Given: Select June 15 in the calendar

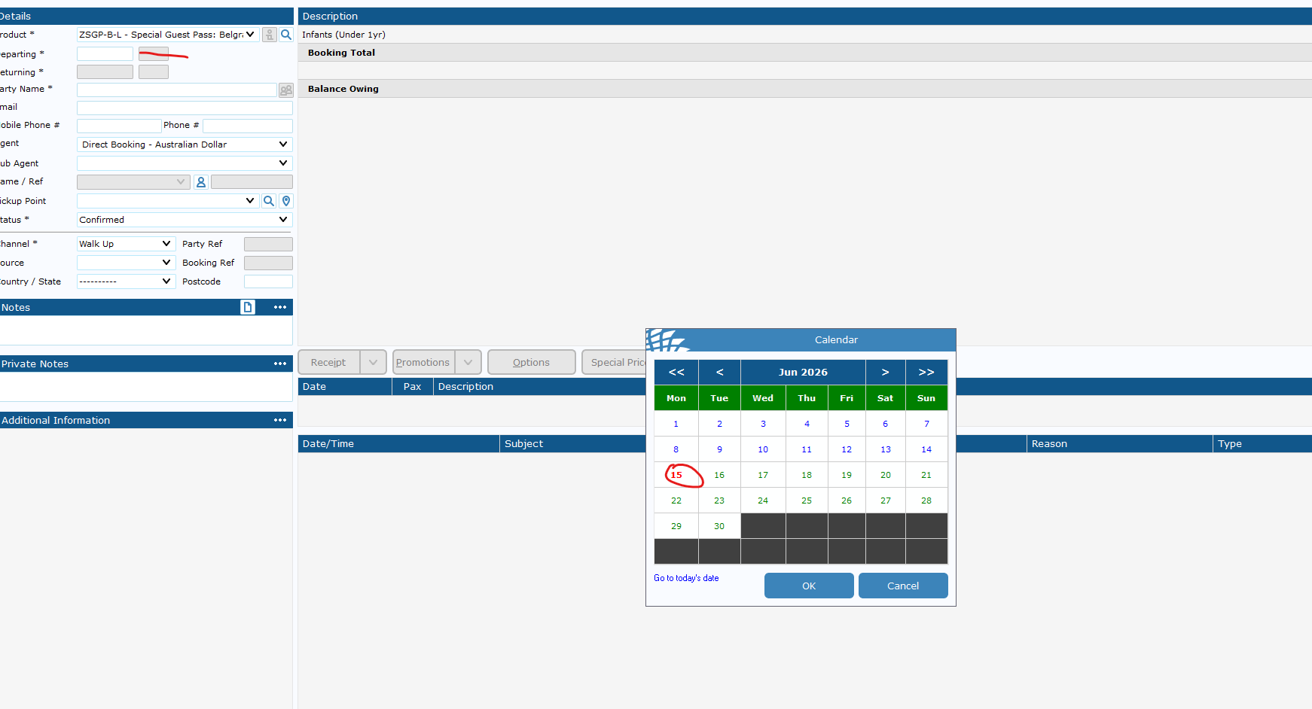Looking at the screenshot, I should click(676, 475).
